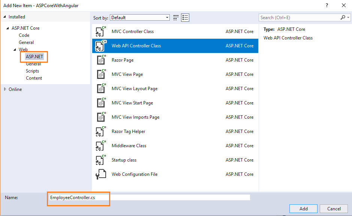Open the Sort by Default dropdown
Viewport: 352px width, 216px height.
pyautogui.click(x=140, y=18)
